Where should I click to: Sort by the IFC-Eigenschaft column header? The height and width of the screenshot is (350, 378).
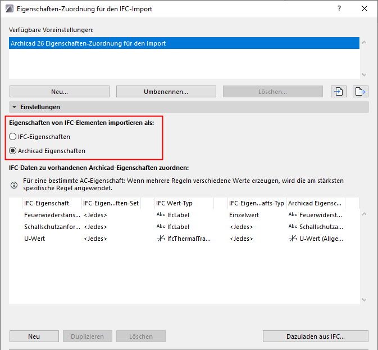[52, 203]
